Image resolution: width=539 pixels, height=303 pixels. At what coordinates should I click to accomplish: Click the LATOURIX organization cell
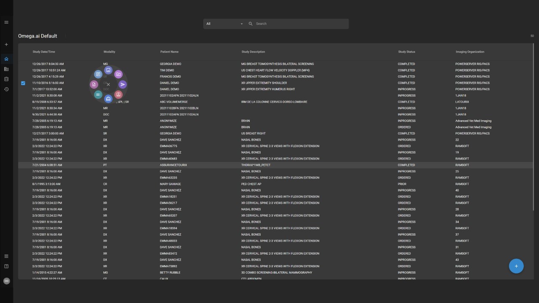462,102
